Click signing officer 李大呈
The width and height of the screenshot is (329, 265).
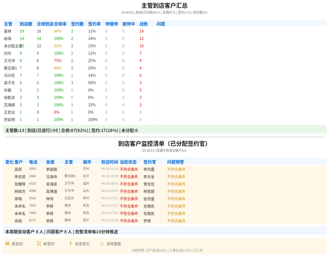tap(149, 177)
